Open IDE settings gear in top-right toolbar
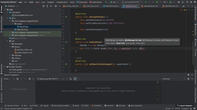197x110 pixels. [x=191, y=2]
